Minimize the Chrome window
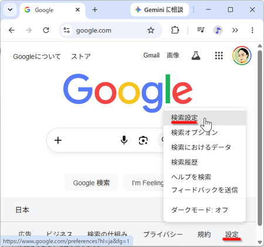 (x=208, y=9)
